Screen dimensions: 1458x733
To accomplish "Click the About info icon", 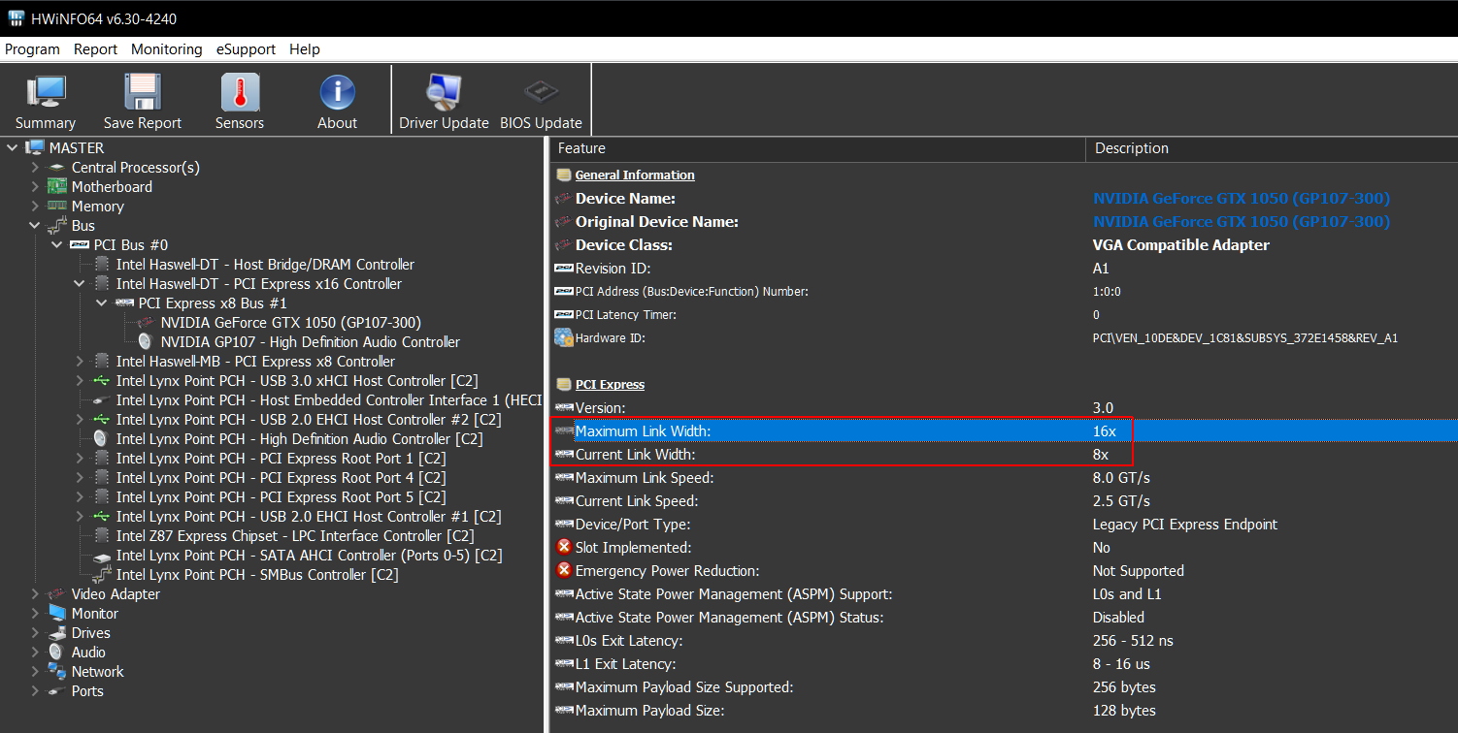I will pos(337,93).
